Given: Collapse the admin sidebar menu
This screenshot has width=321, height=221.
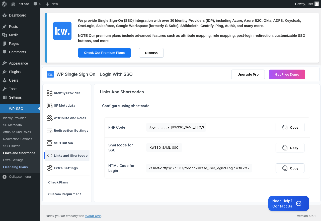Looking at the screenshot, I should point(17,177).
